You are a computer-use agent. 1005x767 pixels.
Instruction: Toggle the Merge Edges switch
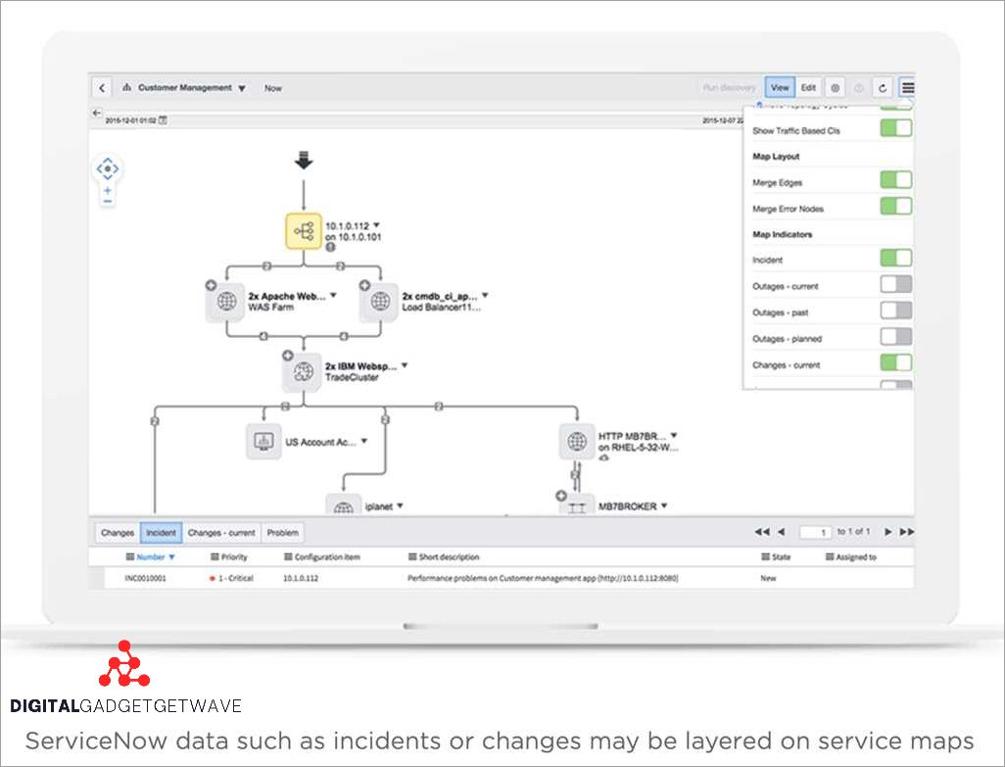[x=895, y=180]
